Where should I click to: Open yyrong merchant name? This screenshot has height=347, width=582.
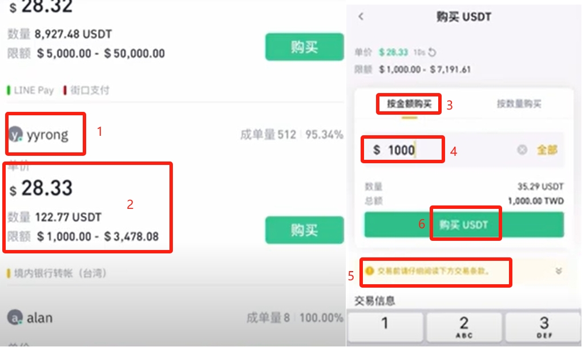tap(47, 135)
